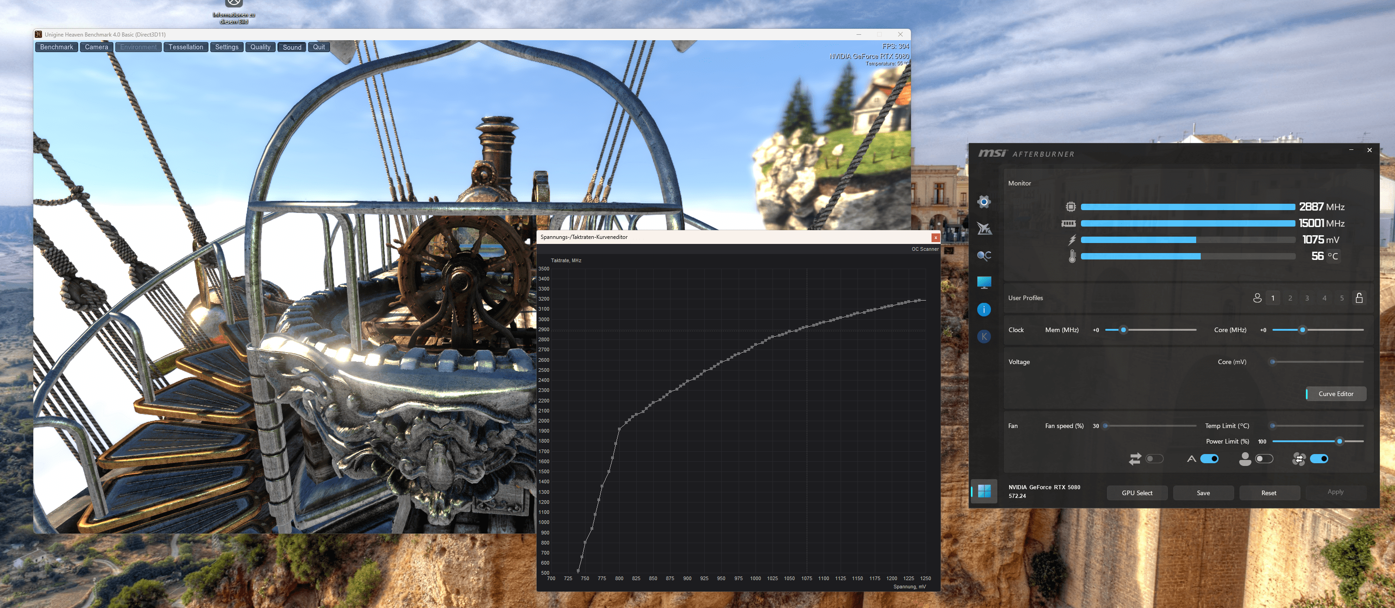Click OC Scanner in the curve editor
Viewport: 1395px width, 608px height.
click(924, 249)
